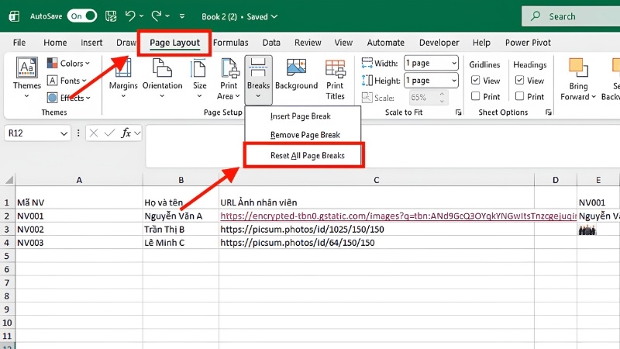
Task: Switch to the Formulas tab
Action: (230, 43)
